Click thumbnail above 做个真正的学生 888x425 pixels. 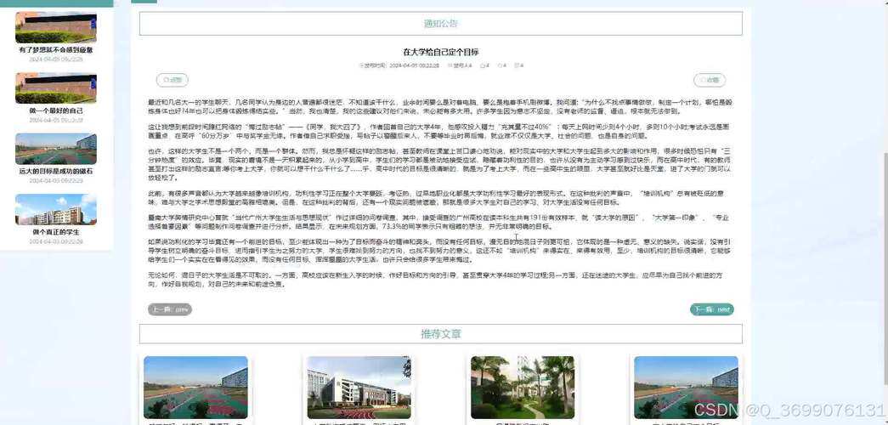pos(55,210)
